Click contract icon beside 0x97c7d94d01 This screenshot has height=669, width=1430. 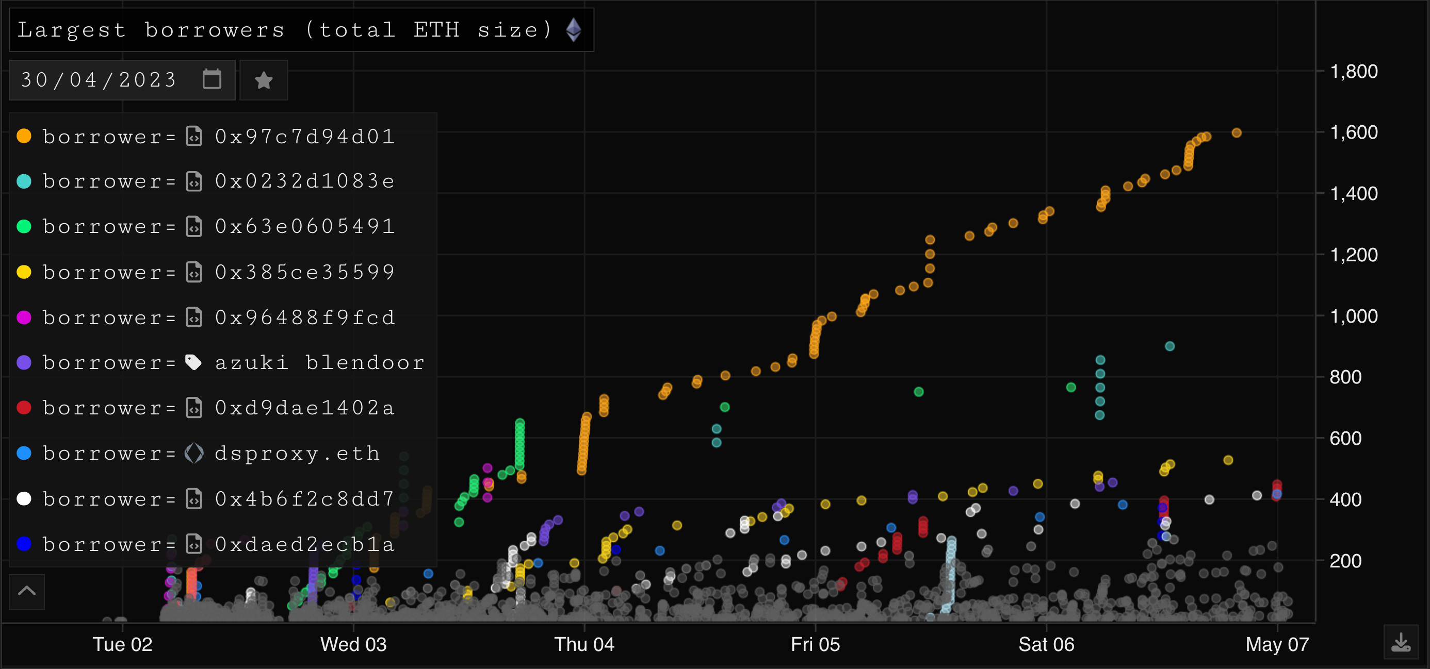[194, 137]
